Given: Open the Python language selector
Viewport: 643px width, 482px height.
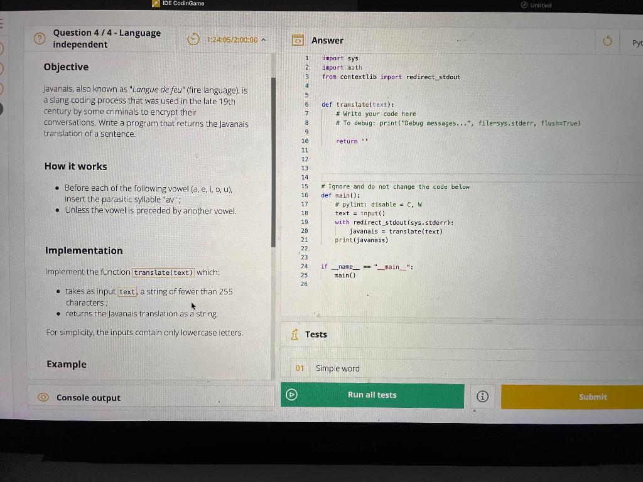Looking at the screenshot, I should [636, 42].
